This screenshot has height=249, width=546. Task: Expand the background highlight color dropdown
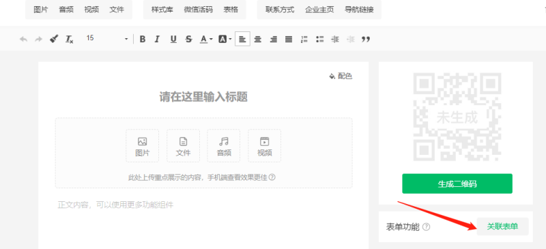click(x=230, y=40)
